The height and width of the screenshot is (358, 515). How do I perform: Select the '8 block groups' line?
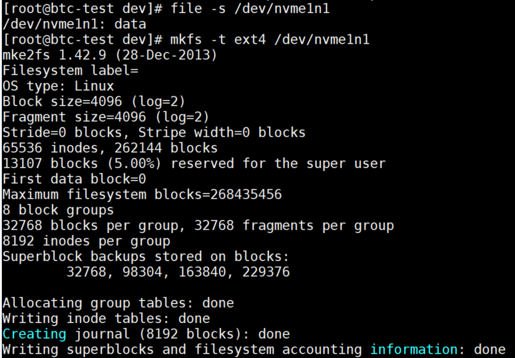pos(58,210)
